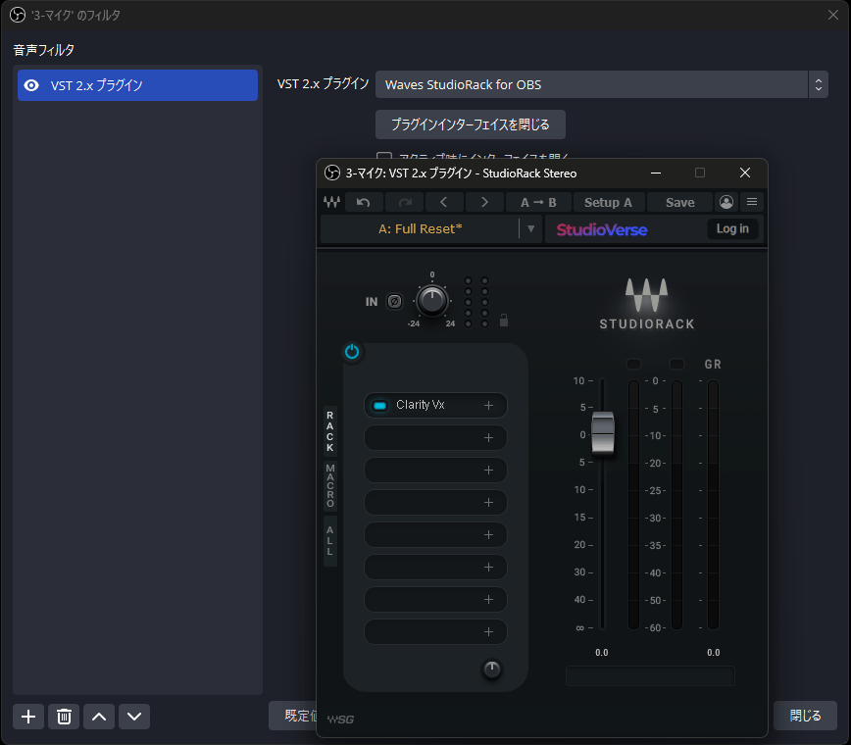Click the output fader 0.0 value readout
Screen dimensions: 851x745
601,653
